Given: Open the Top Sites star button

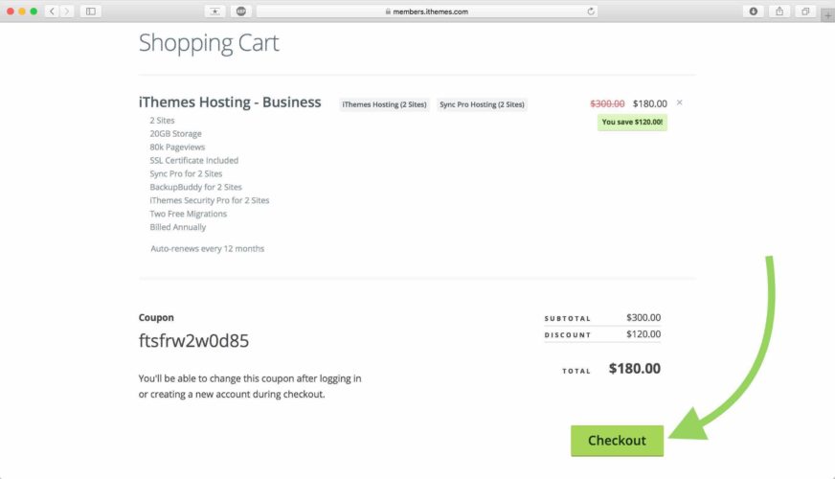Looking at the screenshot, I should pyautogui.click(x=214, y=11).
